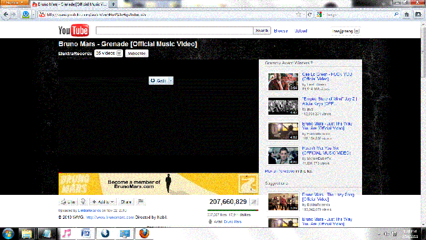
Task: Expand the username account dropdown
Action: tap(357, 31)
